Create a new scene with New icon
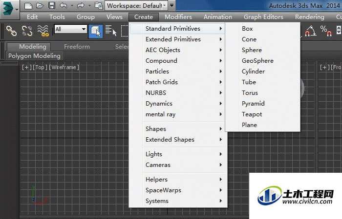The width and height of the screenshot is (342, 219). coord(28,5)
